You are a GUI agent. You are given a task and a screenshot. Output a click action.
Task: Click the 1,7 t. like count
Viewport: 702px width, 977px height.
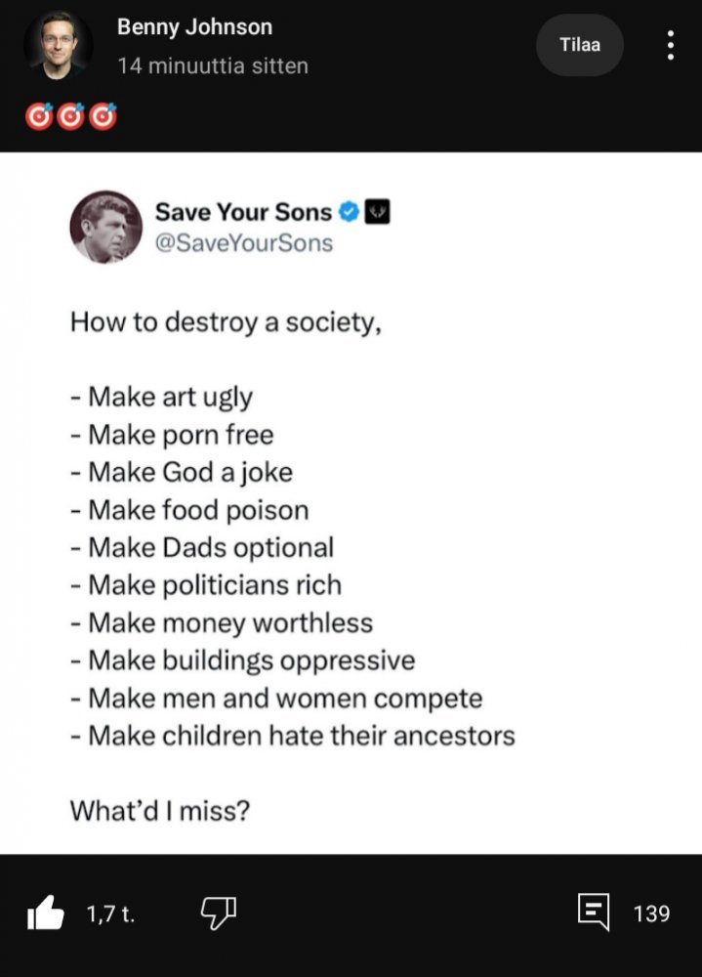click(110, 914)
